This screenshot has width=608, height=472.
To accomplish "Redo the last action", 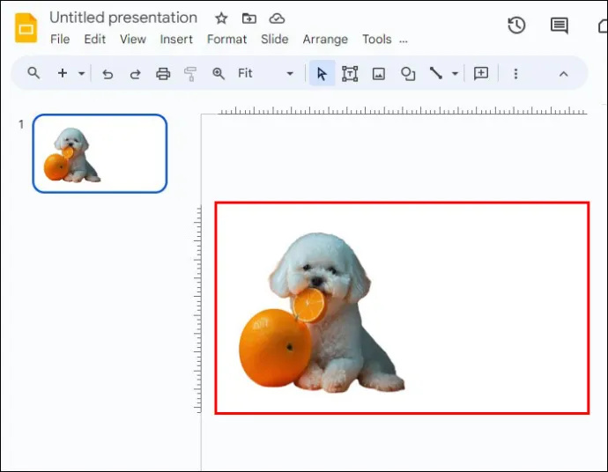I will click(x=136, y=74).
